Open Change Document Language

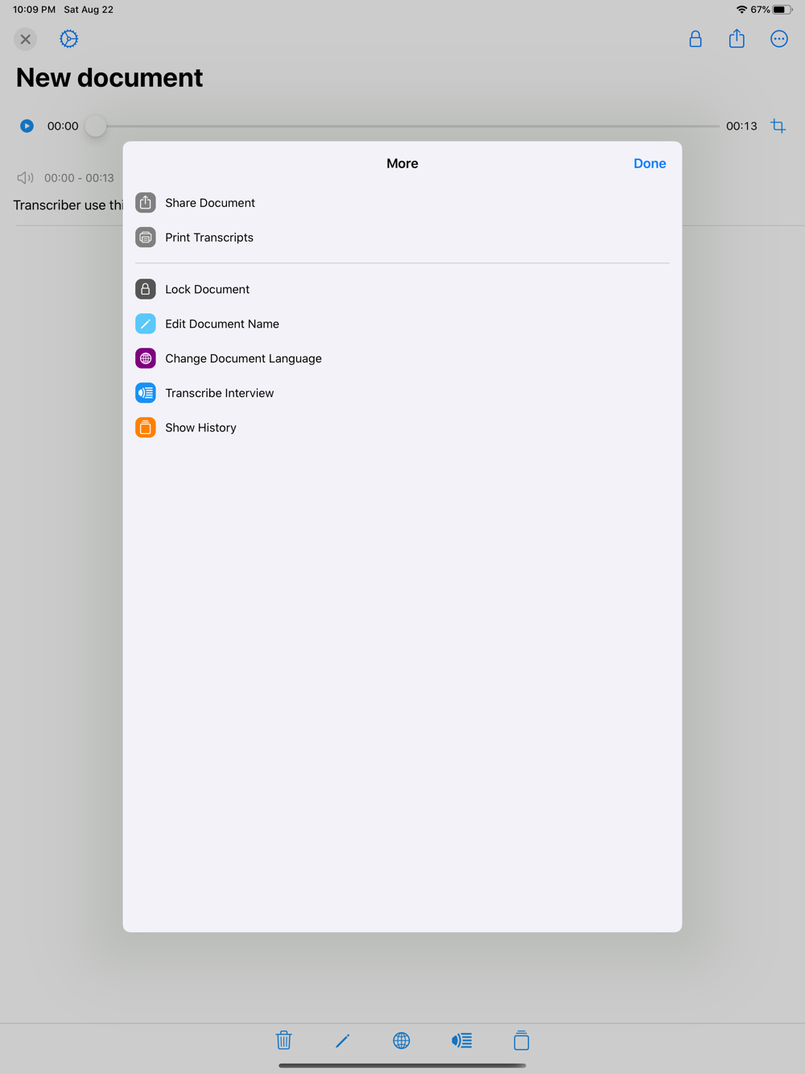coord(402,358)
